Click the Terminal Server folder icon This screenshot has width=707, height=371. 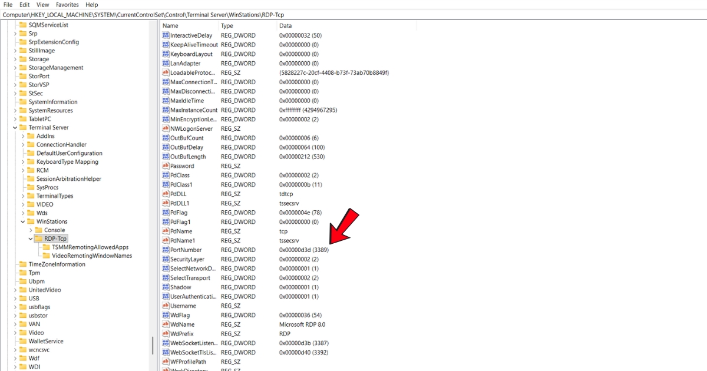point(23,128)
